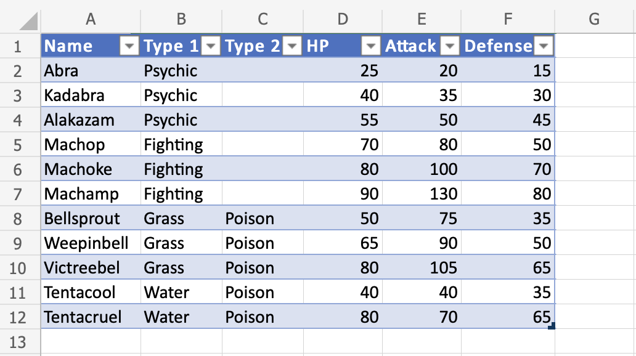Select column G header

(594, 19)
